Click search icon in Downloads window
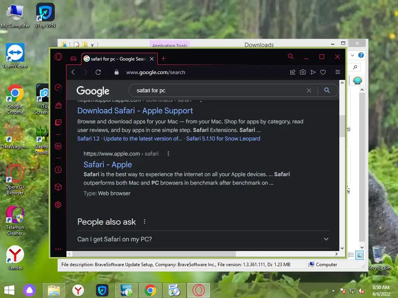This screenshot has height=298, width=398. (355, 67)
